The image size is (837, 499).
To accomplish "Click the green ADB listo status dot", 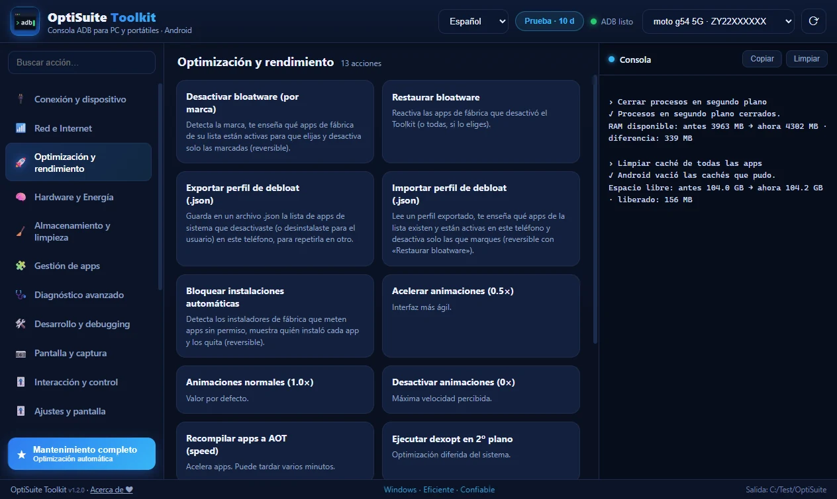I will (x=593, y=22).
